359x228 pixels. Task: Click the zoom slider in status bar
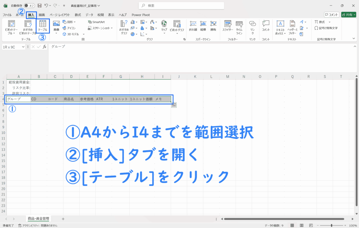click(332, 225)
